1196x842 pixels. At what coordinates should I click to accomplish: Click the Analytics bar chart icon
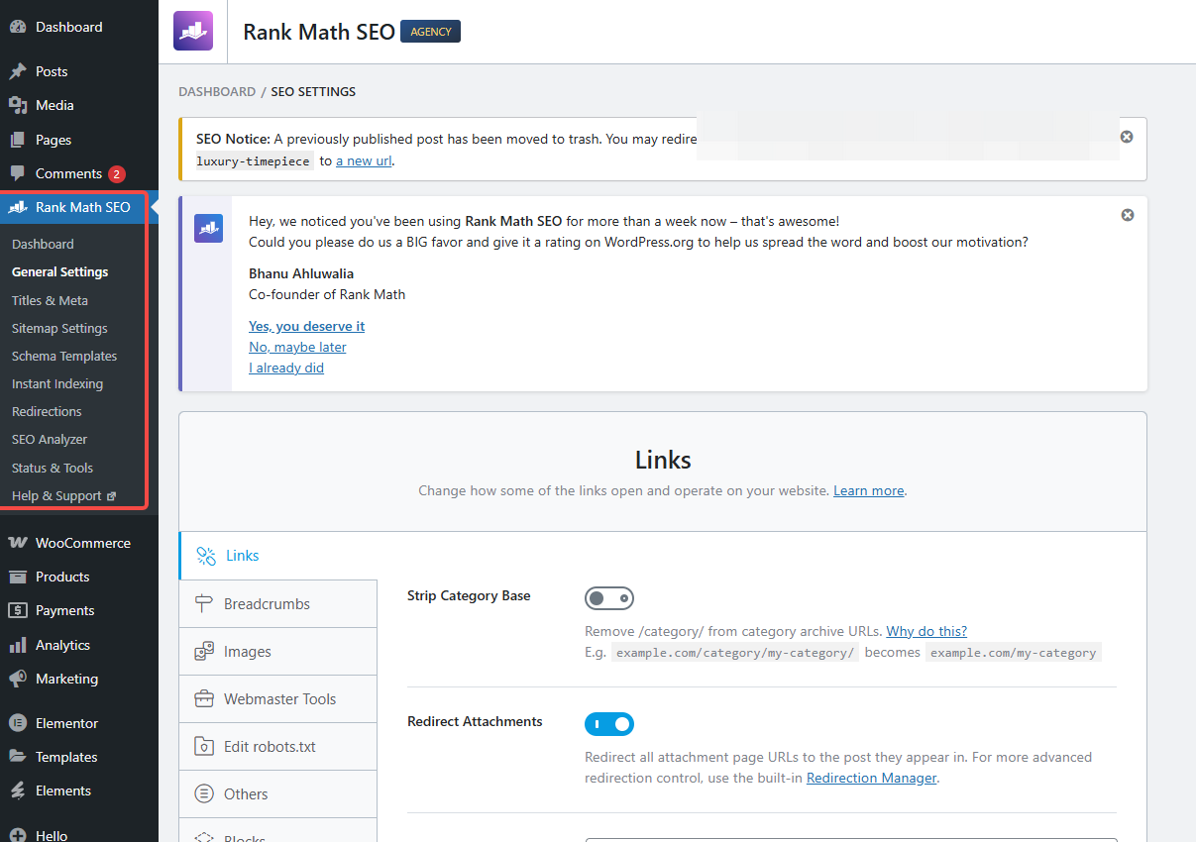17,645
